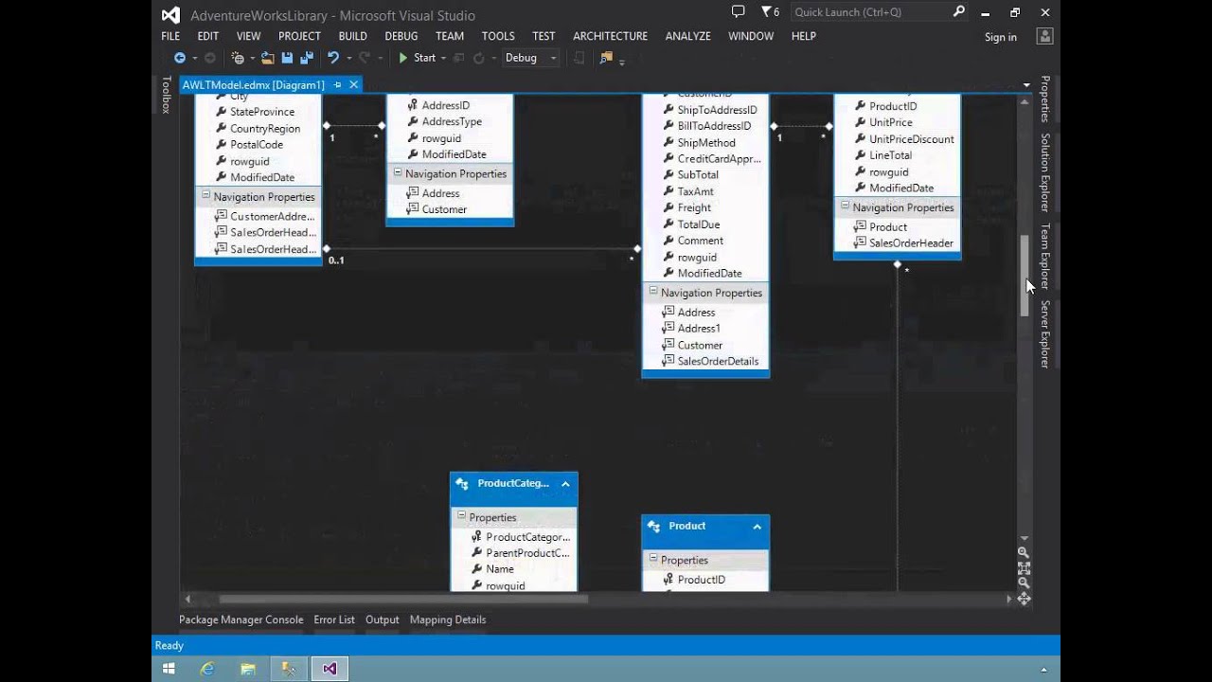Open the BUILD menu
This screenshot has width=1212, height=682.
353,36
